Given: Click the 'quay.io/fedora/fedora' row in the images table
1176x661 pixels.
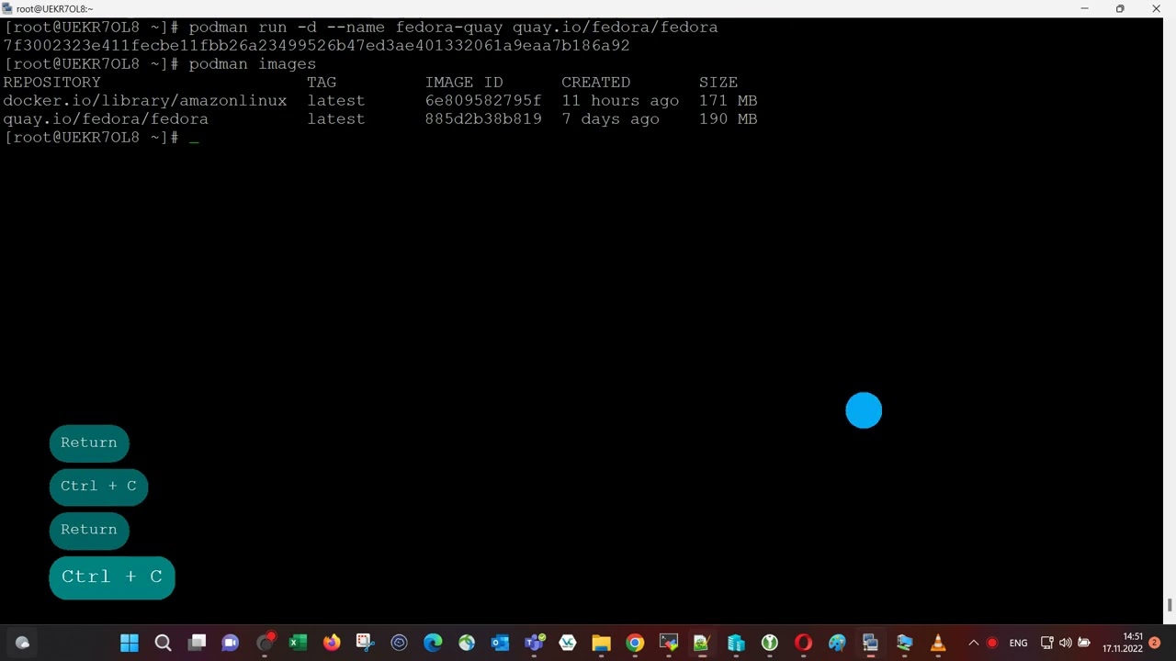Looking at the screenshot, I should pos(380,119).
